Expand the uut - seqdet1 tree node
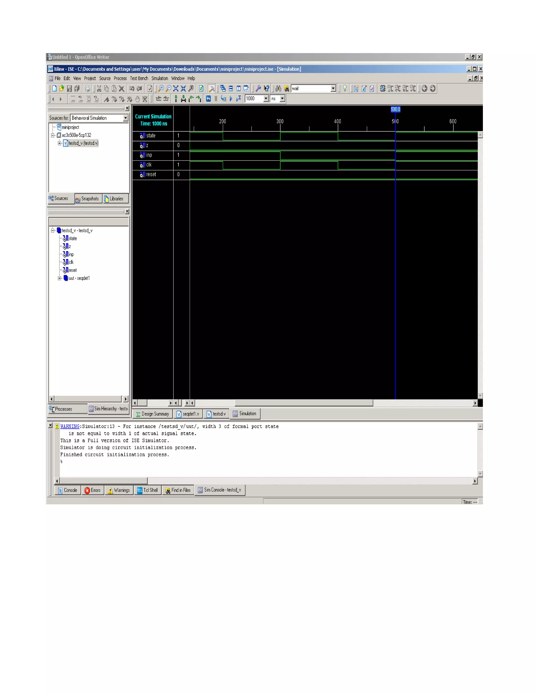 point(59,278)
